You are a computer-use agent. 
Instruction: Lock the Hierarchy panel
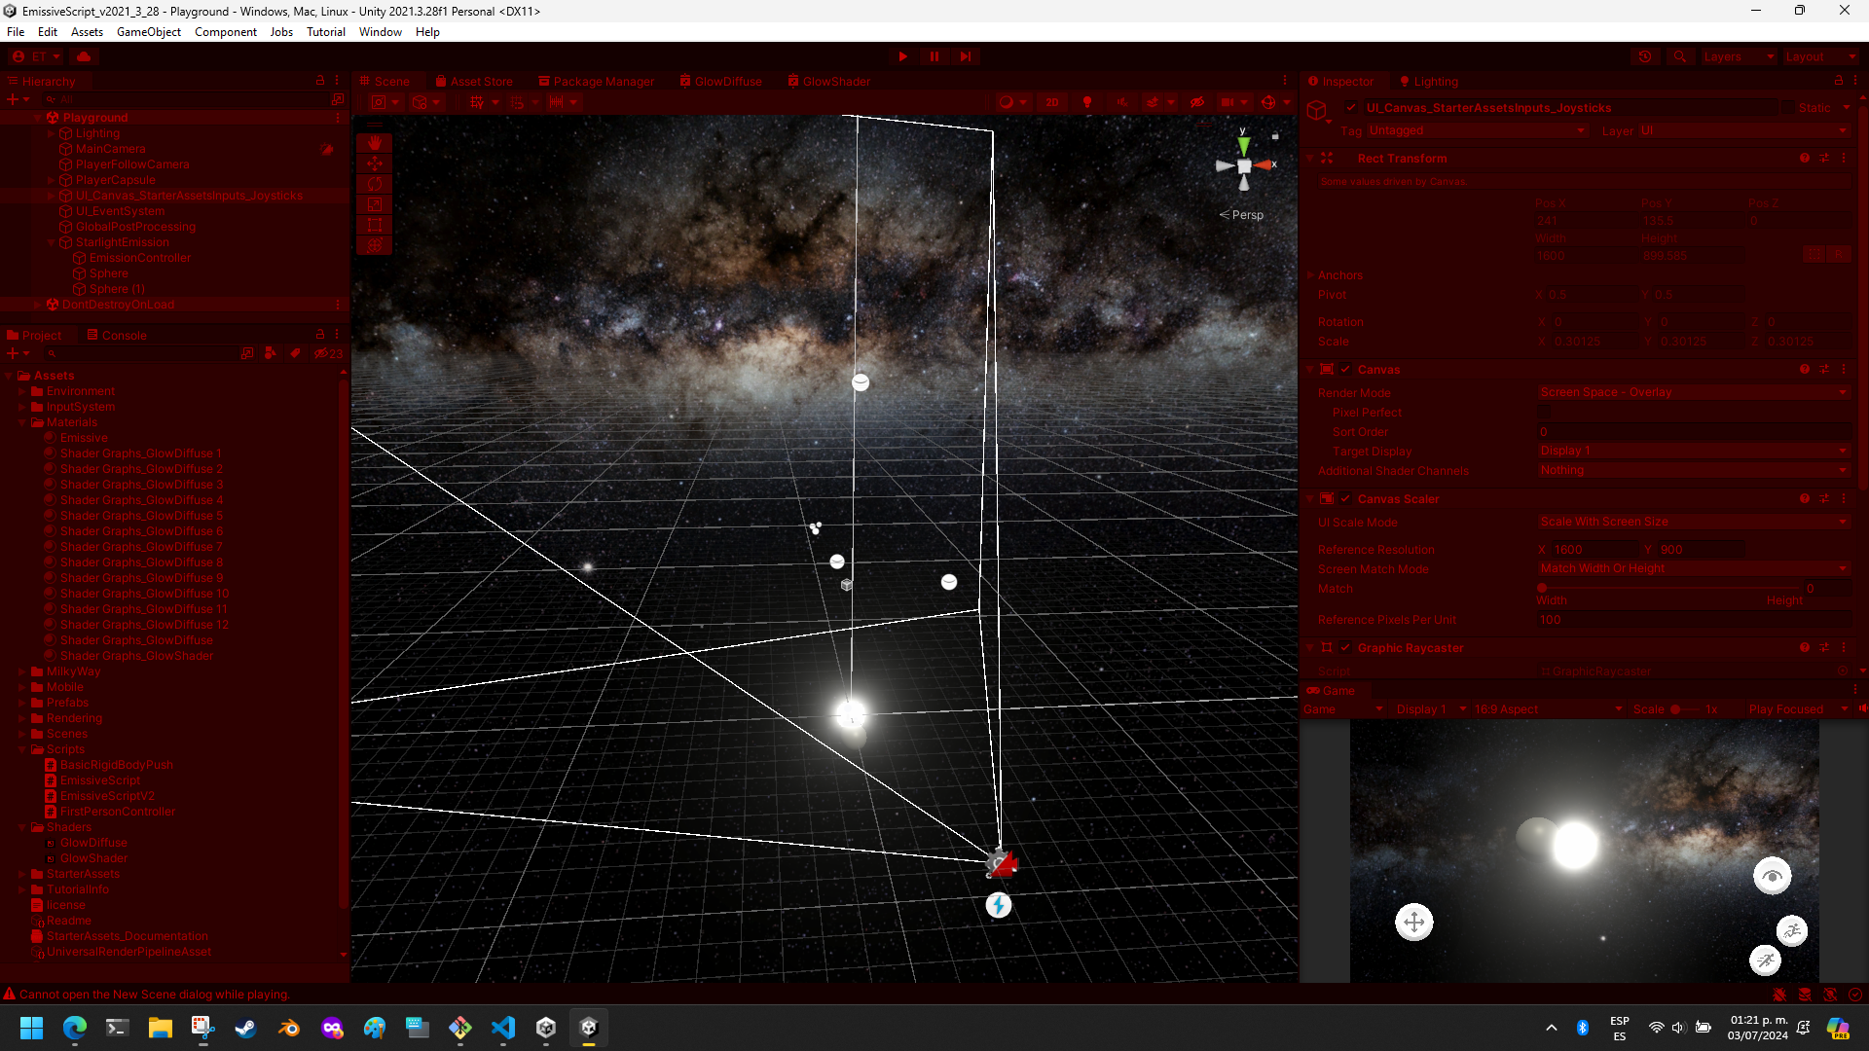click(x=320, y=81)
